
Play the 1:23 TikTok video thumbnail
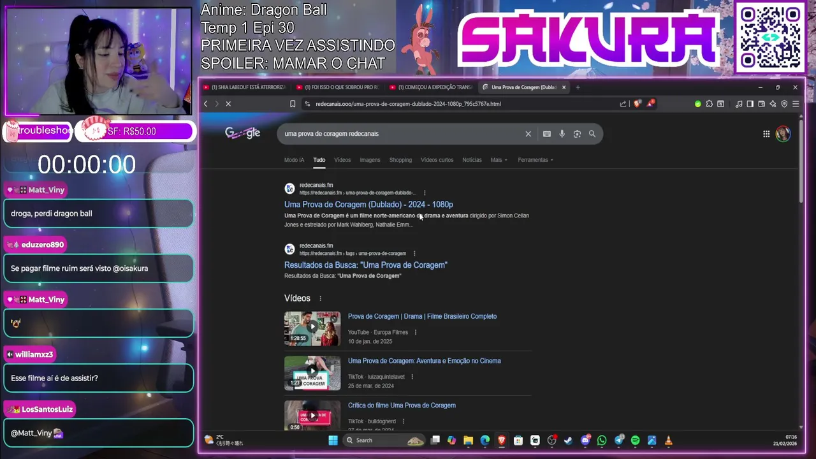tap(312, 373)
